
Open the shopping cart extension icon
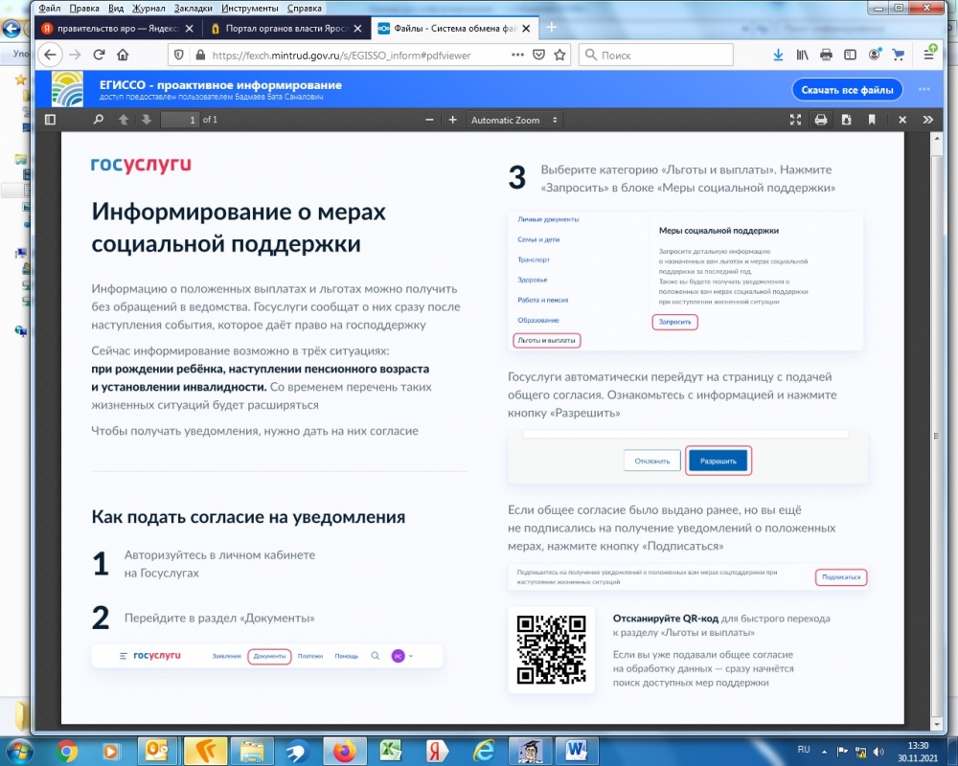coord(899,55)
